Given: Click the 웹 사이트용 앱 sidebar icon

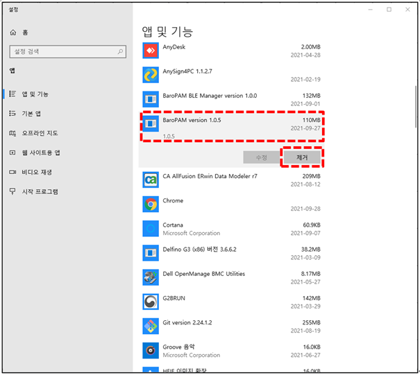Looking at the screenshot, I should (12, 152).
